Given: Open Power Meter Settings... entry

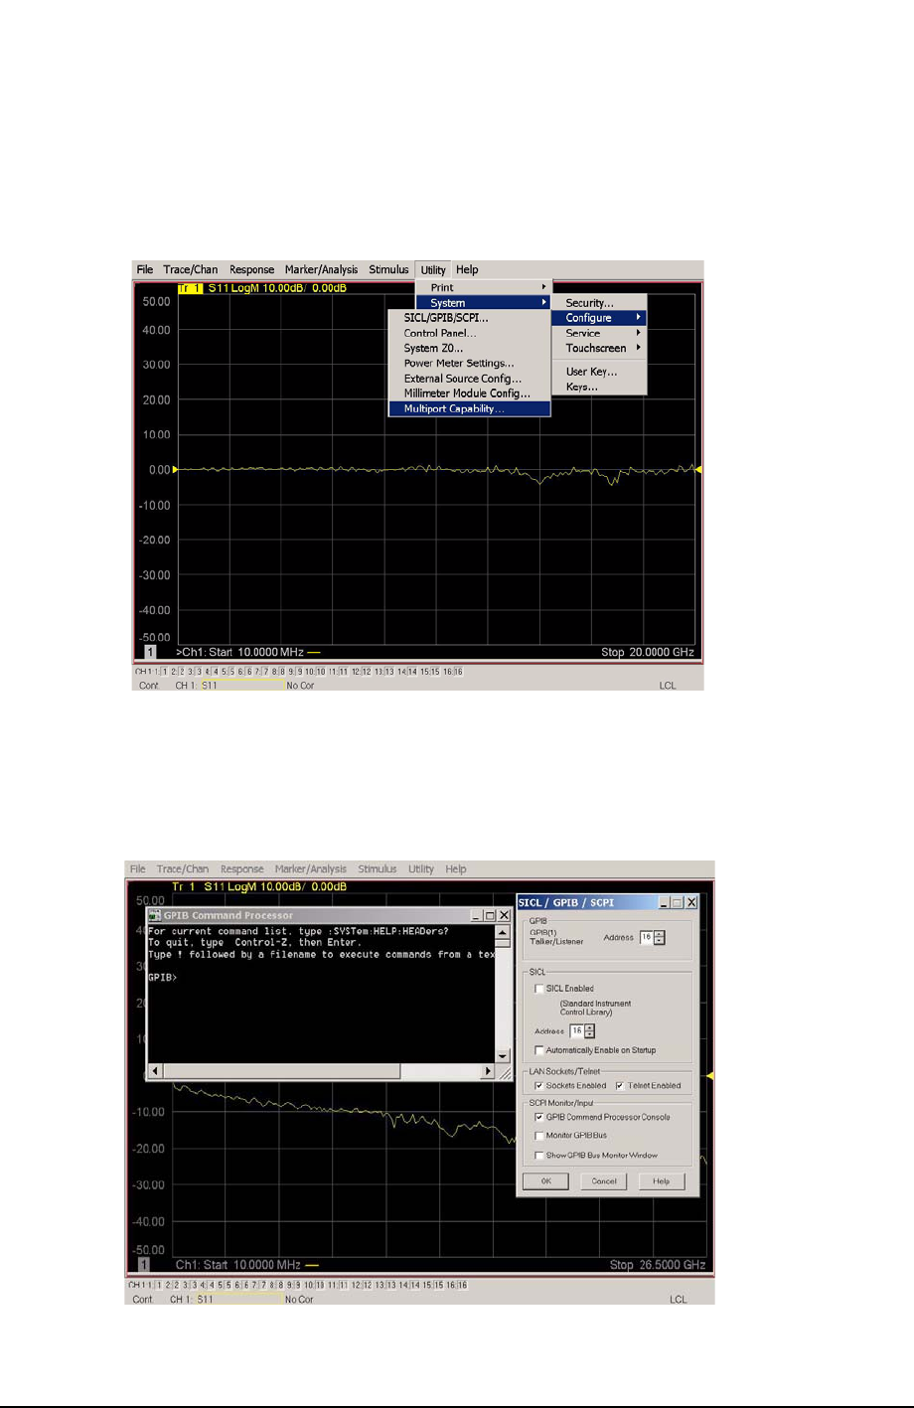Looking at the screenshot, I should 469,363.
